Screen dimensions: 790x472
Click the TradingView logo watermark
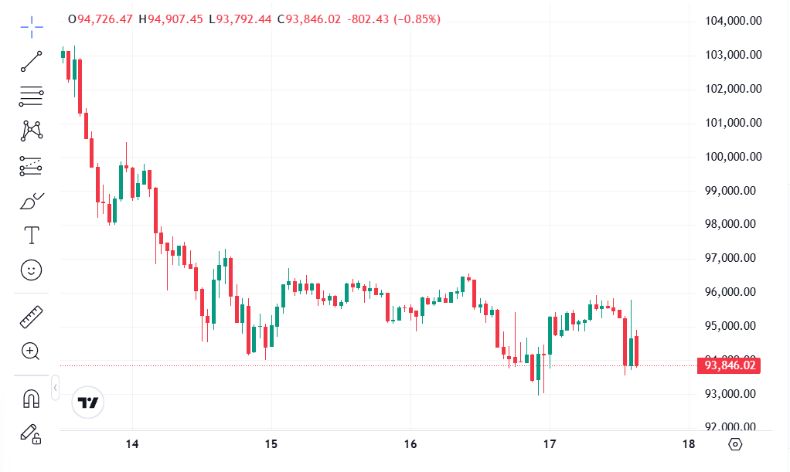87,402
